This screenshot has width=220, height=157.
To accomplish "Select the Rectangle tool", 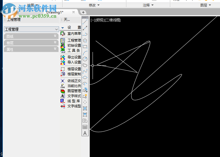I will point(85,47).
